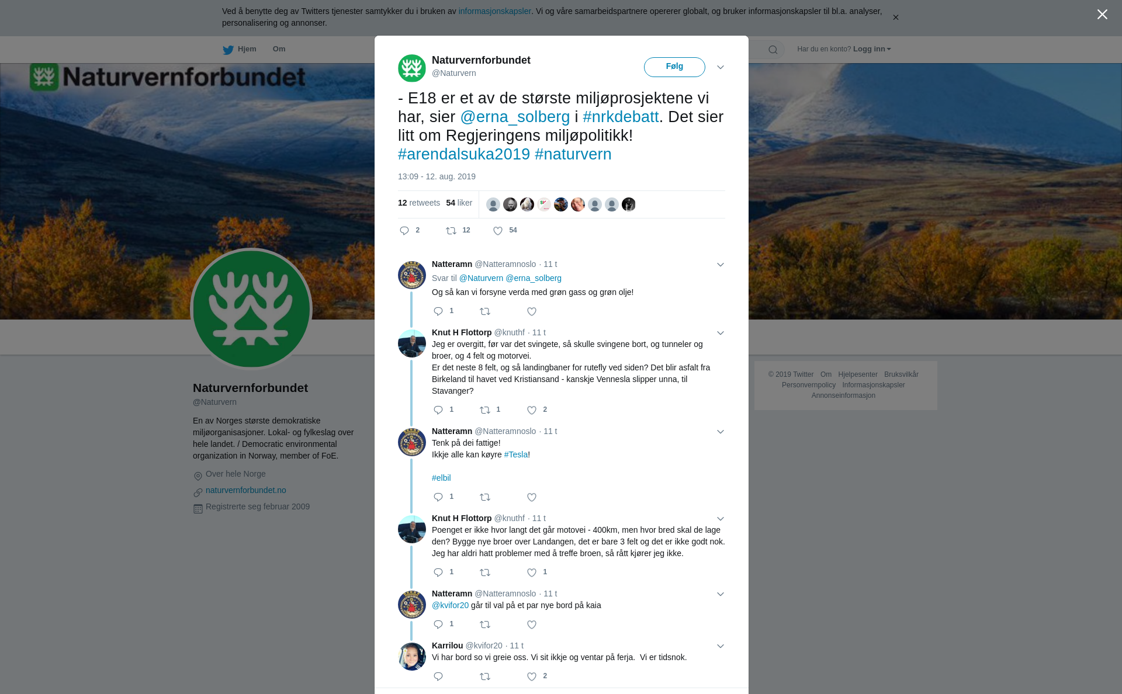Viewport: 1122px width, 694px height.
Task: Expand options chevron next to Følg
Action: coord(721,67)
